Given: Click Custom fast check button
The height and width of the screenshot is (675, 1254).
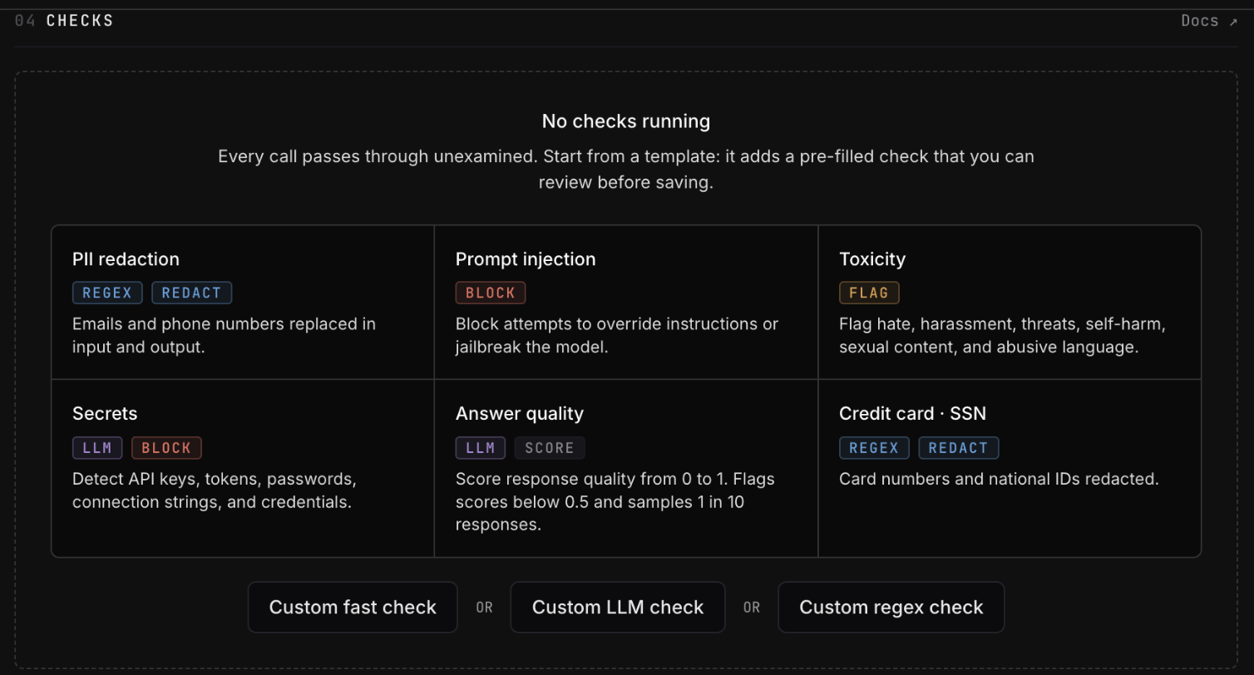Looking at the screenshot, I should coord(353,607).
